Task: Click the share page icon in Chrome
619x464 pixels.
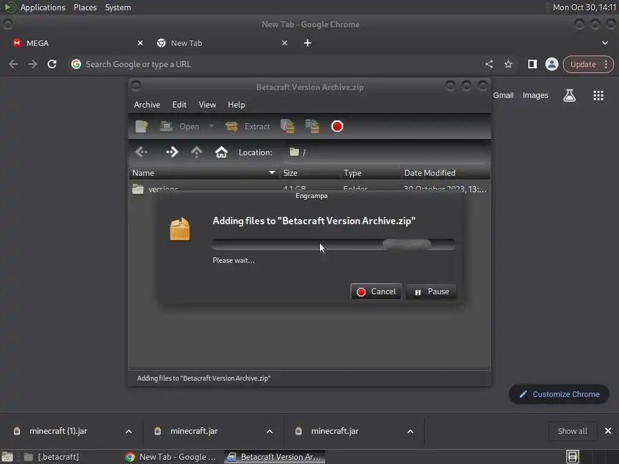Action: (488, 64)
